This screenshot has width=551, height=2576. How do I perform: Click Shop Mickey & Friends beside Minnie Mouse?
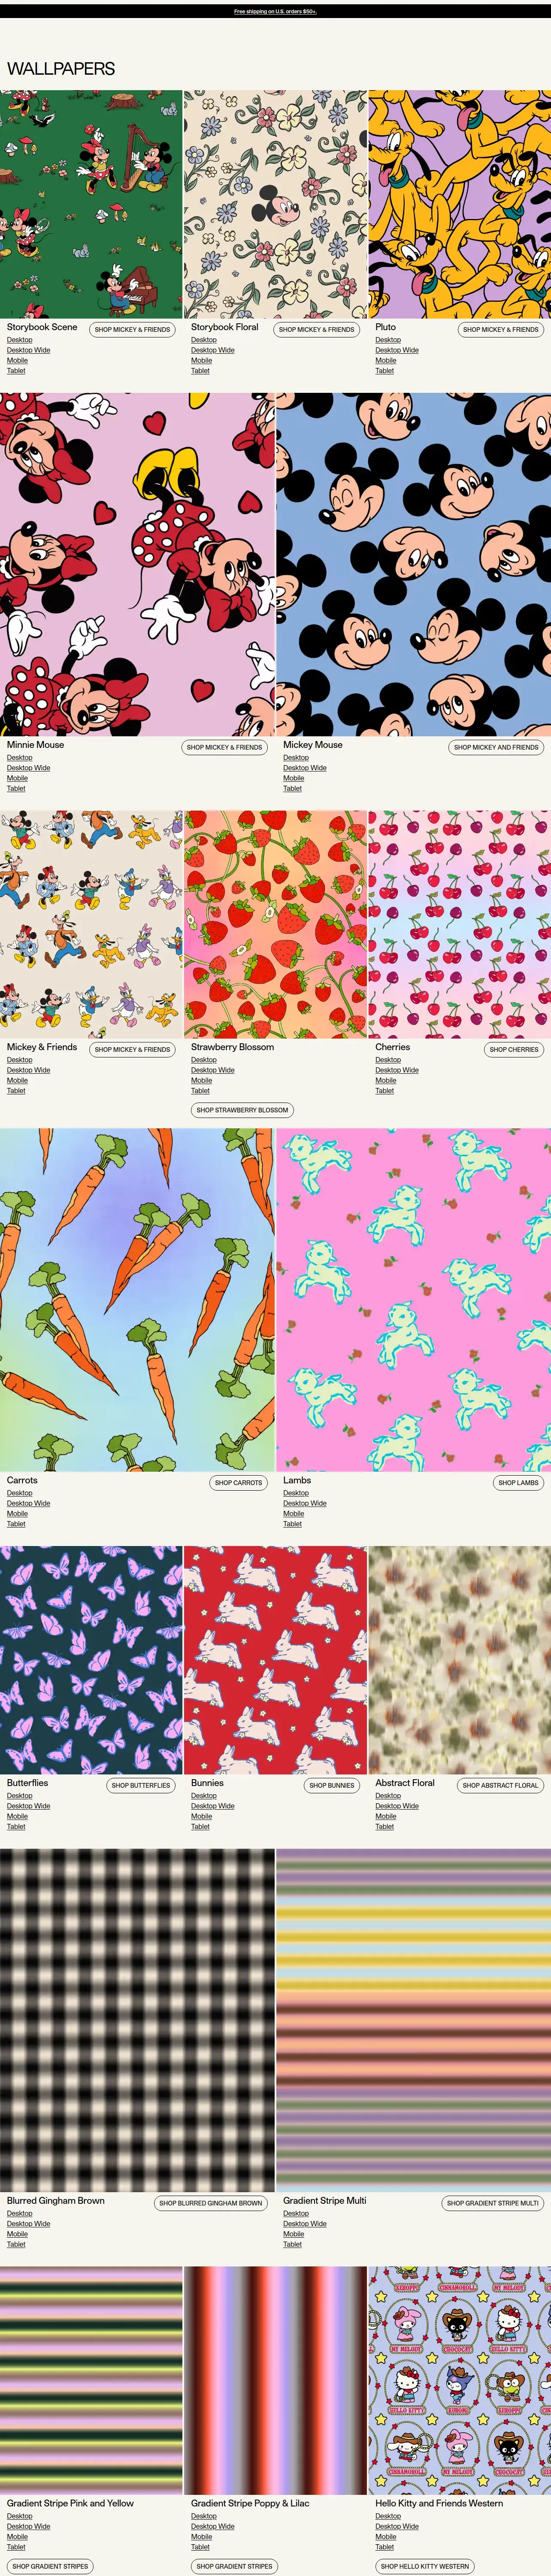(224, 747)
